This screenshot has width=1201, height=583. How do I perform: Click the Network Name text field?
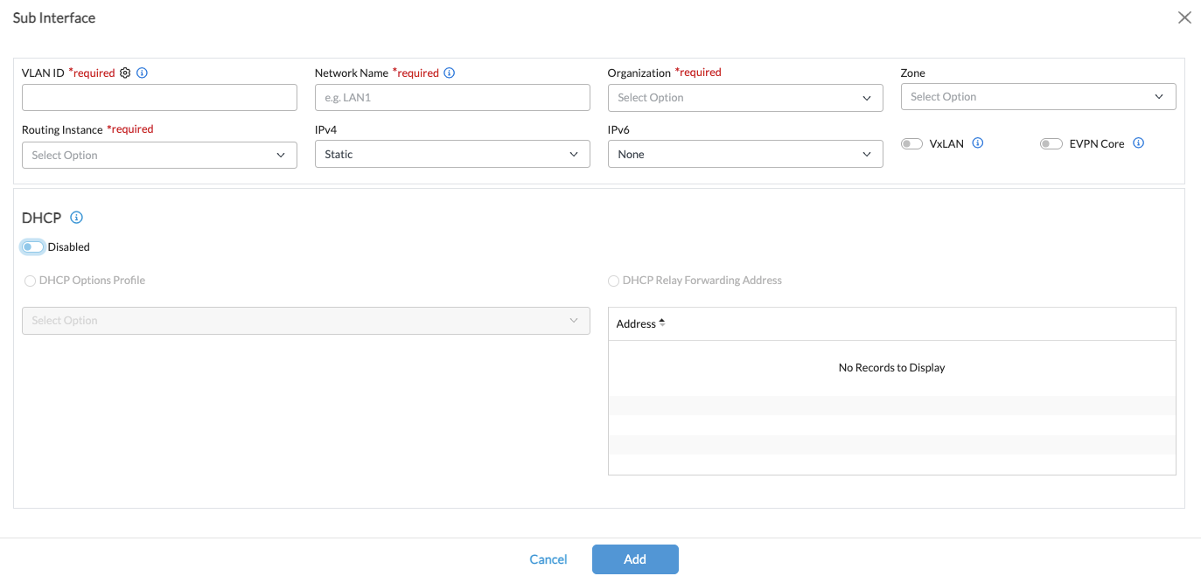[451, 98]
